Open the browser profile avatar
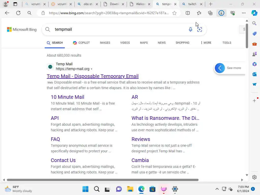Screen dimensions: 260x195 pos(6,4)
